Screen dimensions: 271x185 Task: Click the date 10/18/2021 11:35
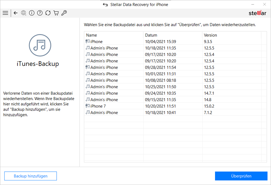(160, 48)
